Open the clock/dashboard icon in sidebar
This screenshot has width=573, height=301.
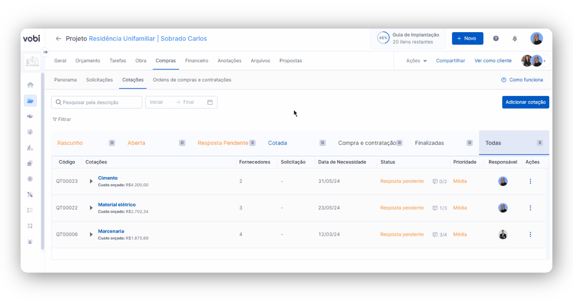click(x=30, y=132)
